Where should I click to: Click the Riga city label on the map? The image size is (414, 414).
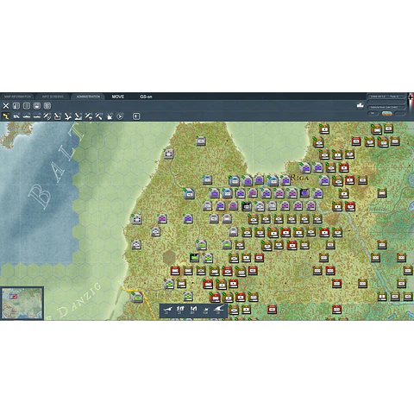click(x=299, y=178)
